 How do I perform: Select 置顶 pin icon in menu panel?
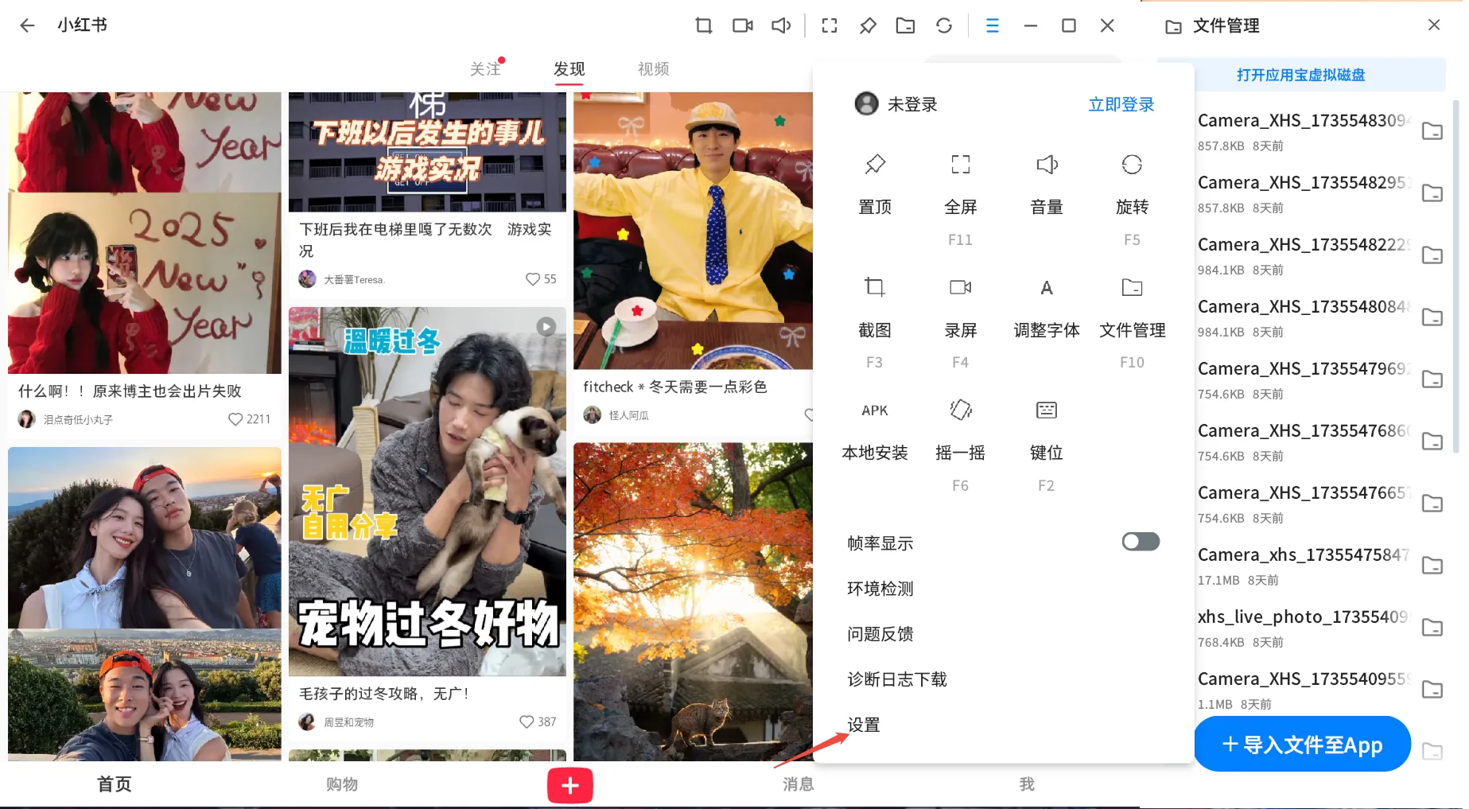click(875, 165)
